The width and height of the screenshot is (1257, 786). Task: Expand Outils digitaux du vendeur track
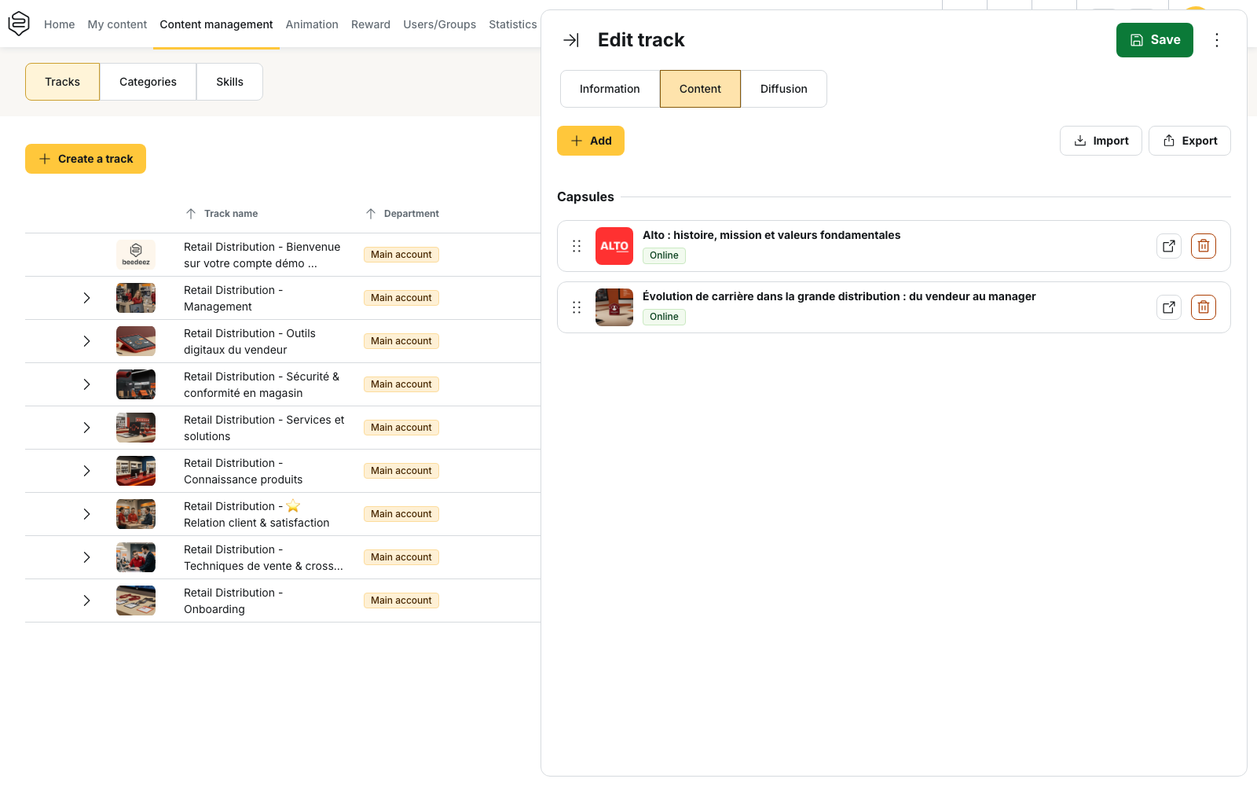(x=86, y=341)
